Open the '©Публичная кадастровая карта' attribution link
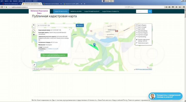 pos(144,69)
